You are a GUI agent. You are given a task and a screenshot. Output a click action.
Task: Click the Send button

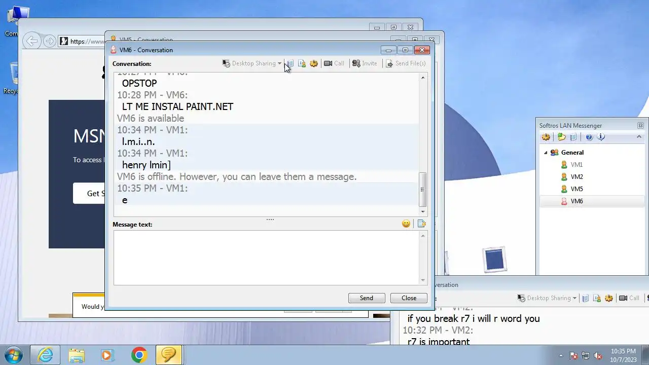coord(367,298)
